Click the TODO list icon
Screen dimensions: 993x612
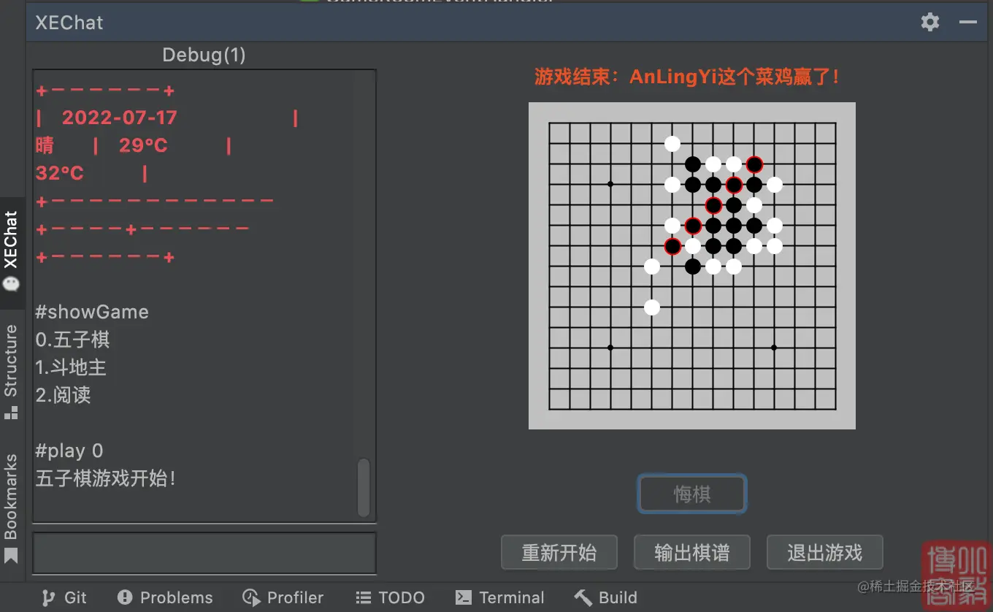pos(364,597)
